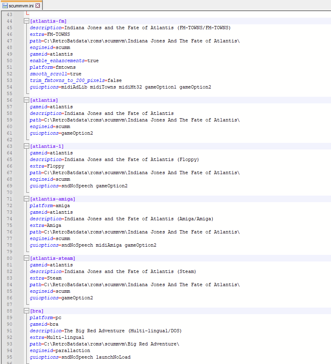Image resolution: width=331 pixels, height=364 pixels.
Task: Switch to the scummvm.ini tab
Action: (x=21, y=6)
